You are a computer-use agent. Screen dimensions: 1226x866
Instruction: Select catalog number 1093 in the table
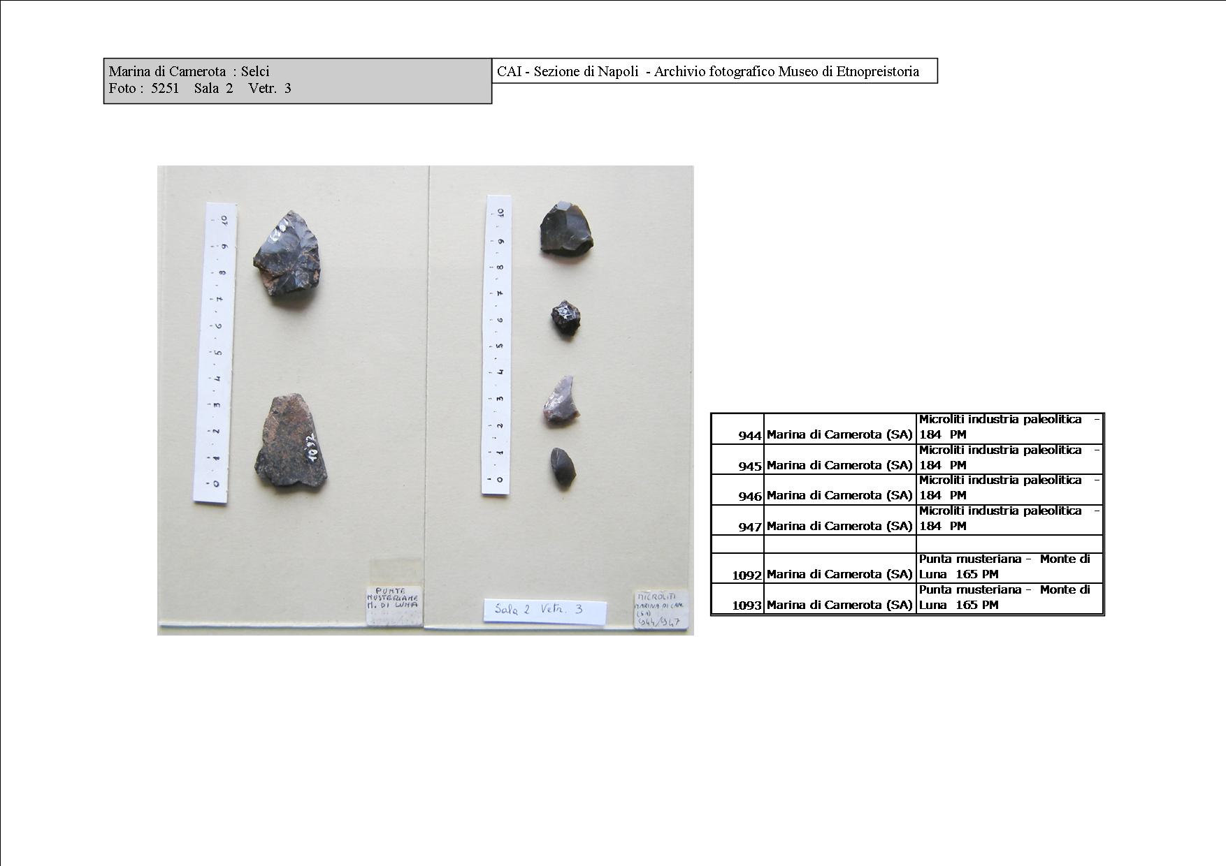pyautogui.click(x=747, y=606)
